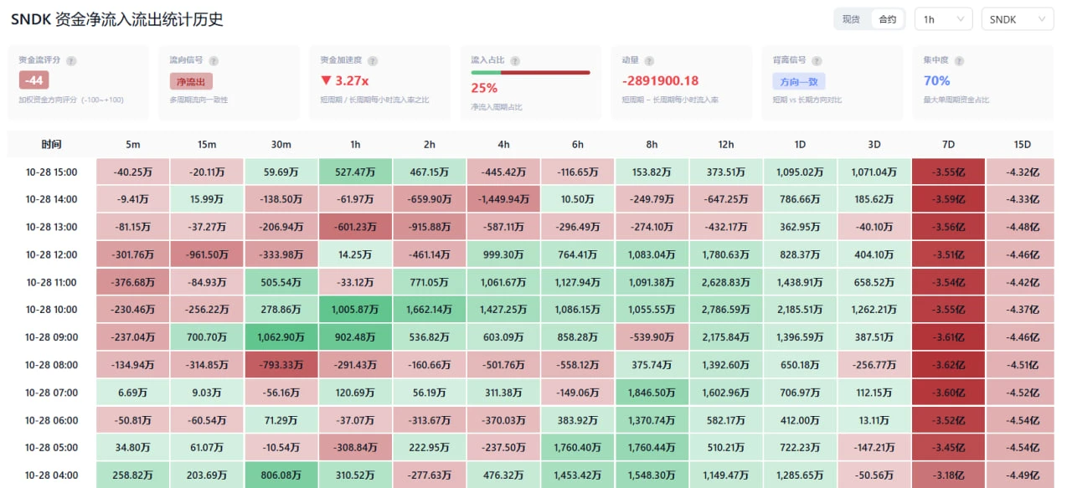Click help icon beside 资金流评分
The width and height of the screenshot is (1072, 488).
pos(71,61)
